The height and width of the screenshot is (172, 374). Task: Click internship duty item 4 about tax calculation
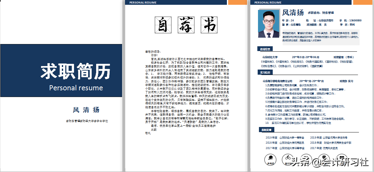point(295,98)
